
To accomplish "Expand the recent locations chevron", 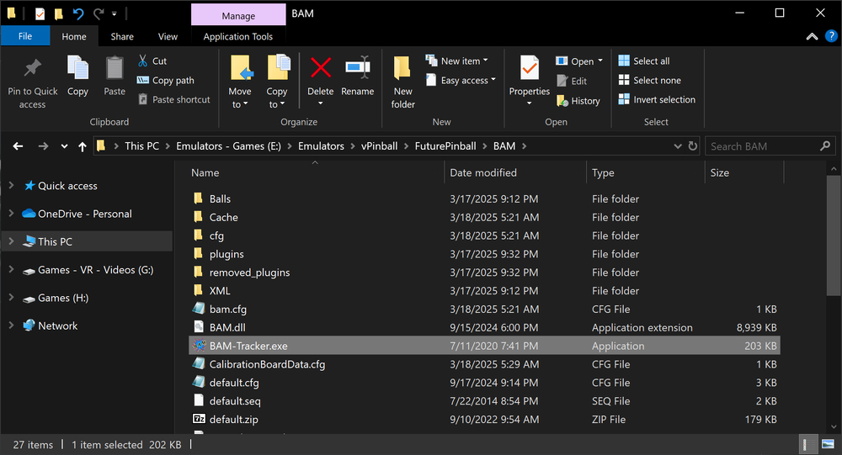I will tap(65, 146).
